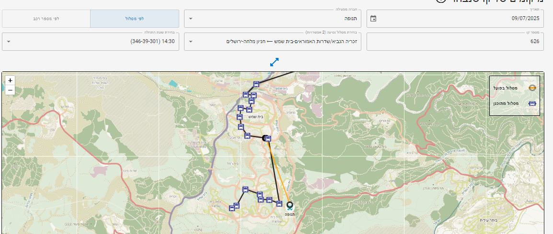Switch to the לפי מספר רכב tab
The height and width of the screenshot is (234, 553).
46,19
